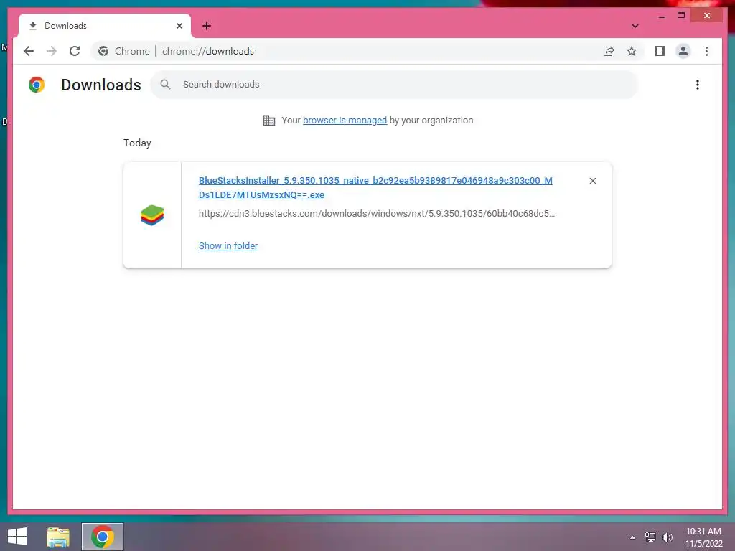This screenshot has width=735, height=551.
Task: Click the Chrome taskbar icon
Action: [x=103, y=537]
